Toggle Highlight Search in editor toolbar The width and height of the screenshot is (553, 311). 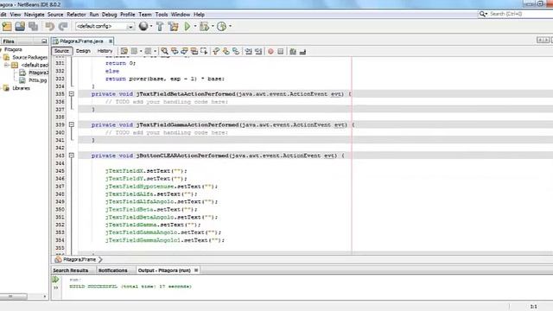194,52
